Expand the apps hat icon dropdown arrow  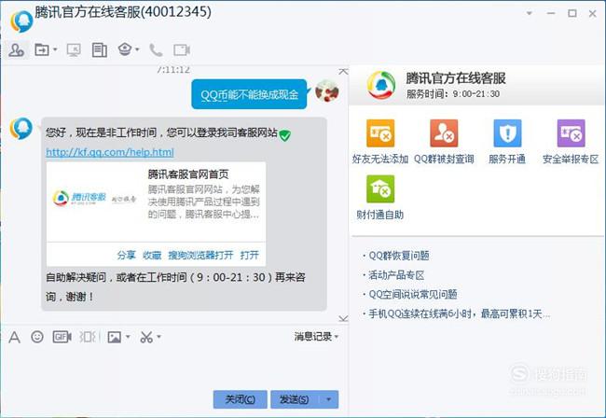tap(137, 49)
